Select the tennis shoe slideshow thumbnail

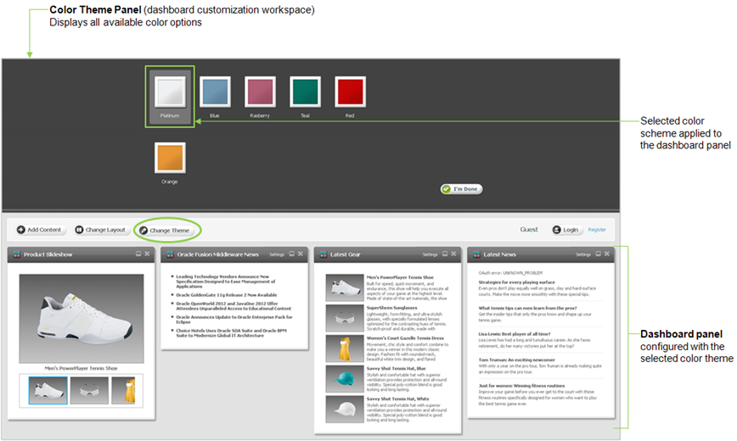(x=48, y=390)
